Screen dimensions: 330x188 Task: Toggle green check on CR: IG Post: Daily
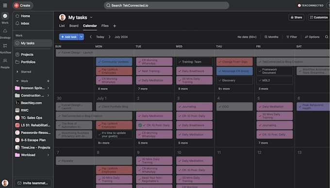[x=140, y=125]
